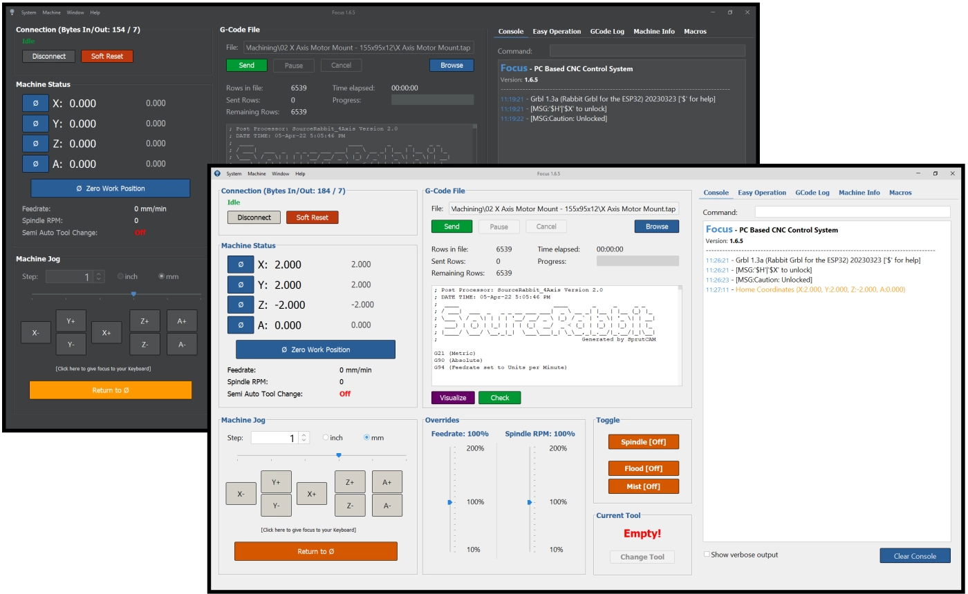Zero the X axis in dark window
Image resolution: width=968 pixels, height=594 pixels.
tap(36, 103)
